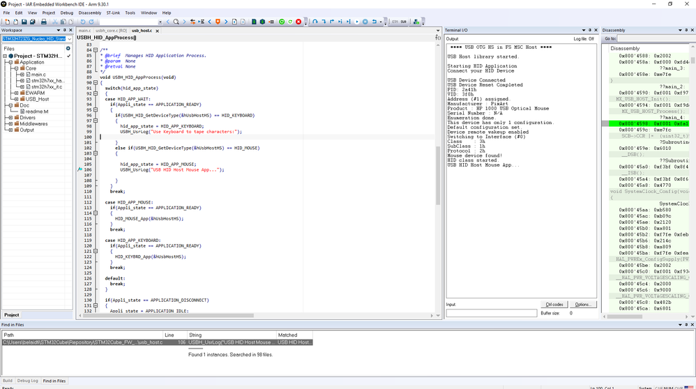This screenshot has width=696, height=389.
Task: Click the Terminal I/O Input field
Action: tap(492, 313)
